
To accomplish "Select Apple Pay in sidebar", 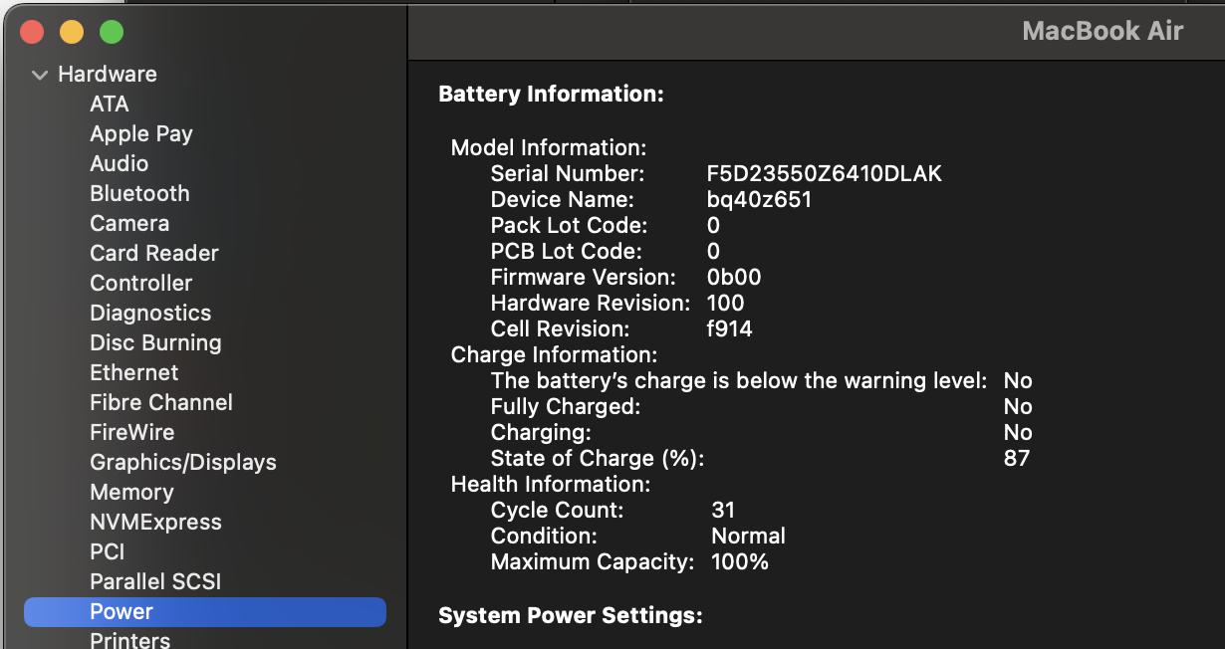I will pyautogui.click(x=141, y=133).
